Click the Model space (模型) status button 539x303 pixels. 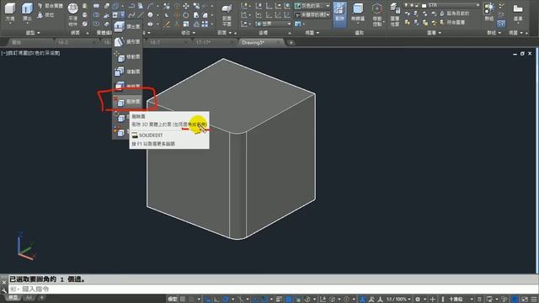(173, 300)
